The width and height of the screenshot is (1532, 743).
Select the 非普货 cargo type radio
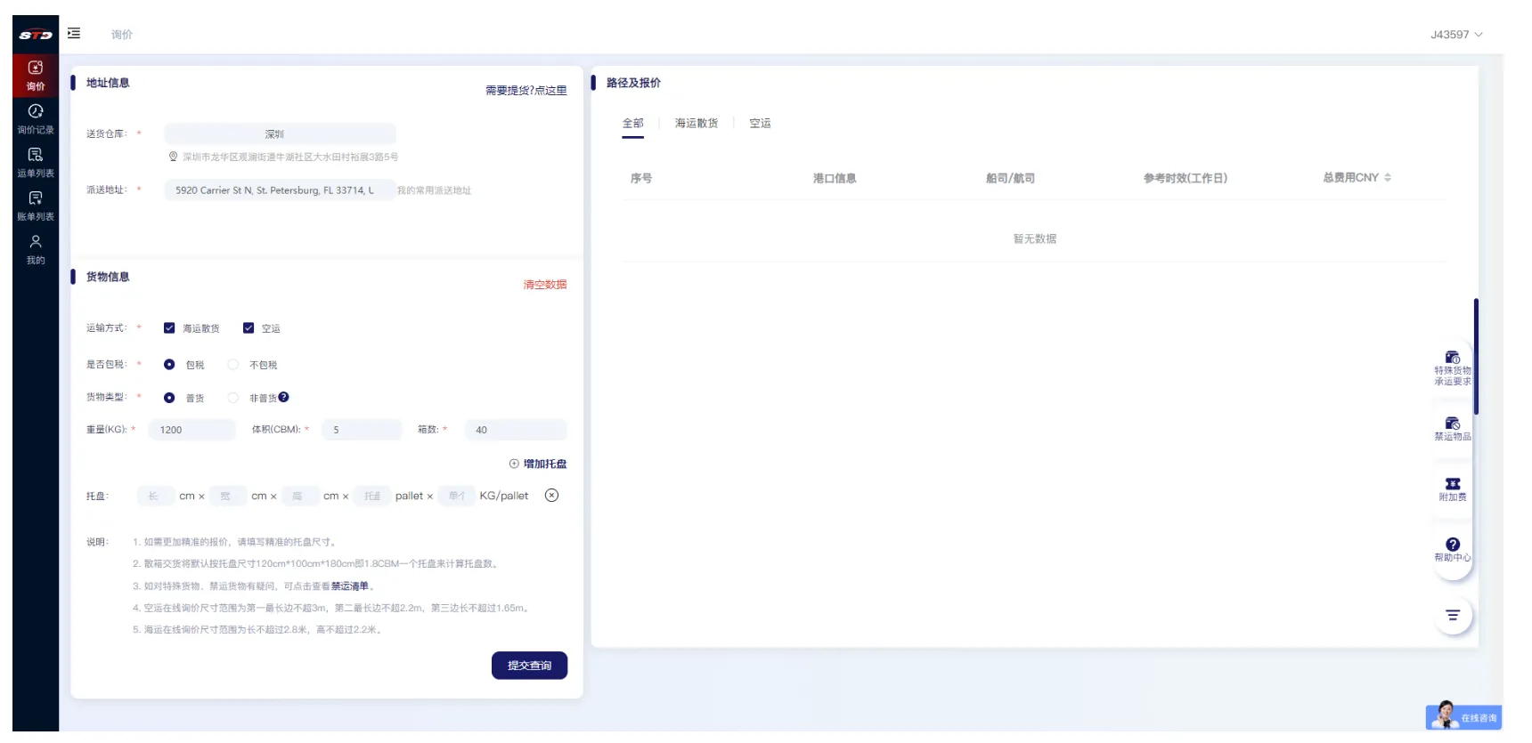pos(233,398)
